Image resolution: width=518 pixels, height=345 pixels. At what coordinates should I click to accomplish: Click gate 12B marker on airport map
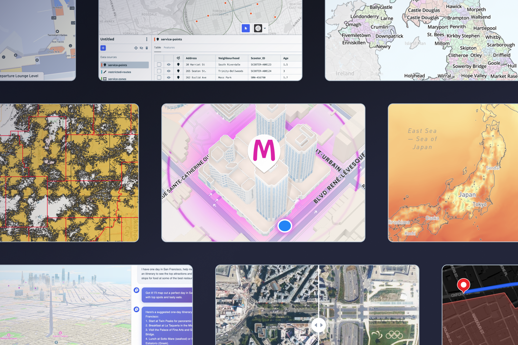pyautogui.click(x=54, y=18)
